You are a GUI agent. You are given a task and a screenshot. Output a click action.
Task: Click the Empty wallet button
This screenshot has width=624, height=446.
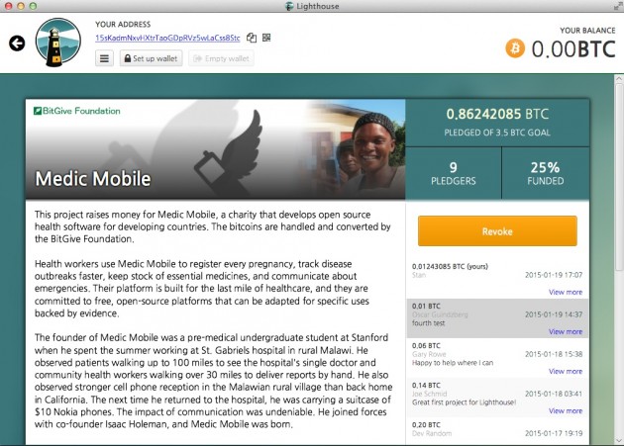coord(221,58)
